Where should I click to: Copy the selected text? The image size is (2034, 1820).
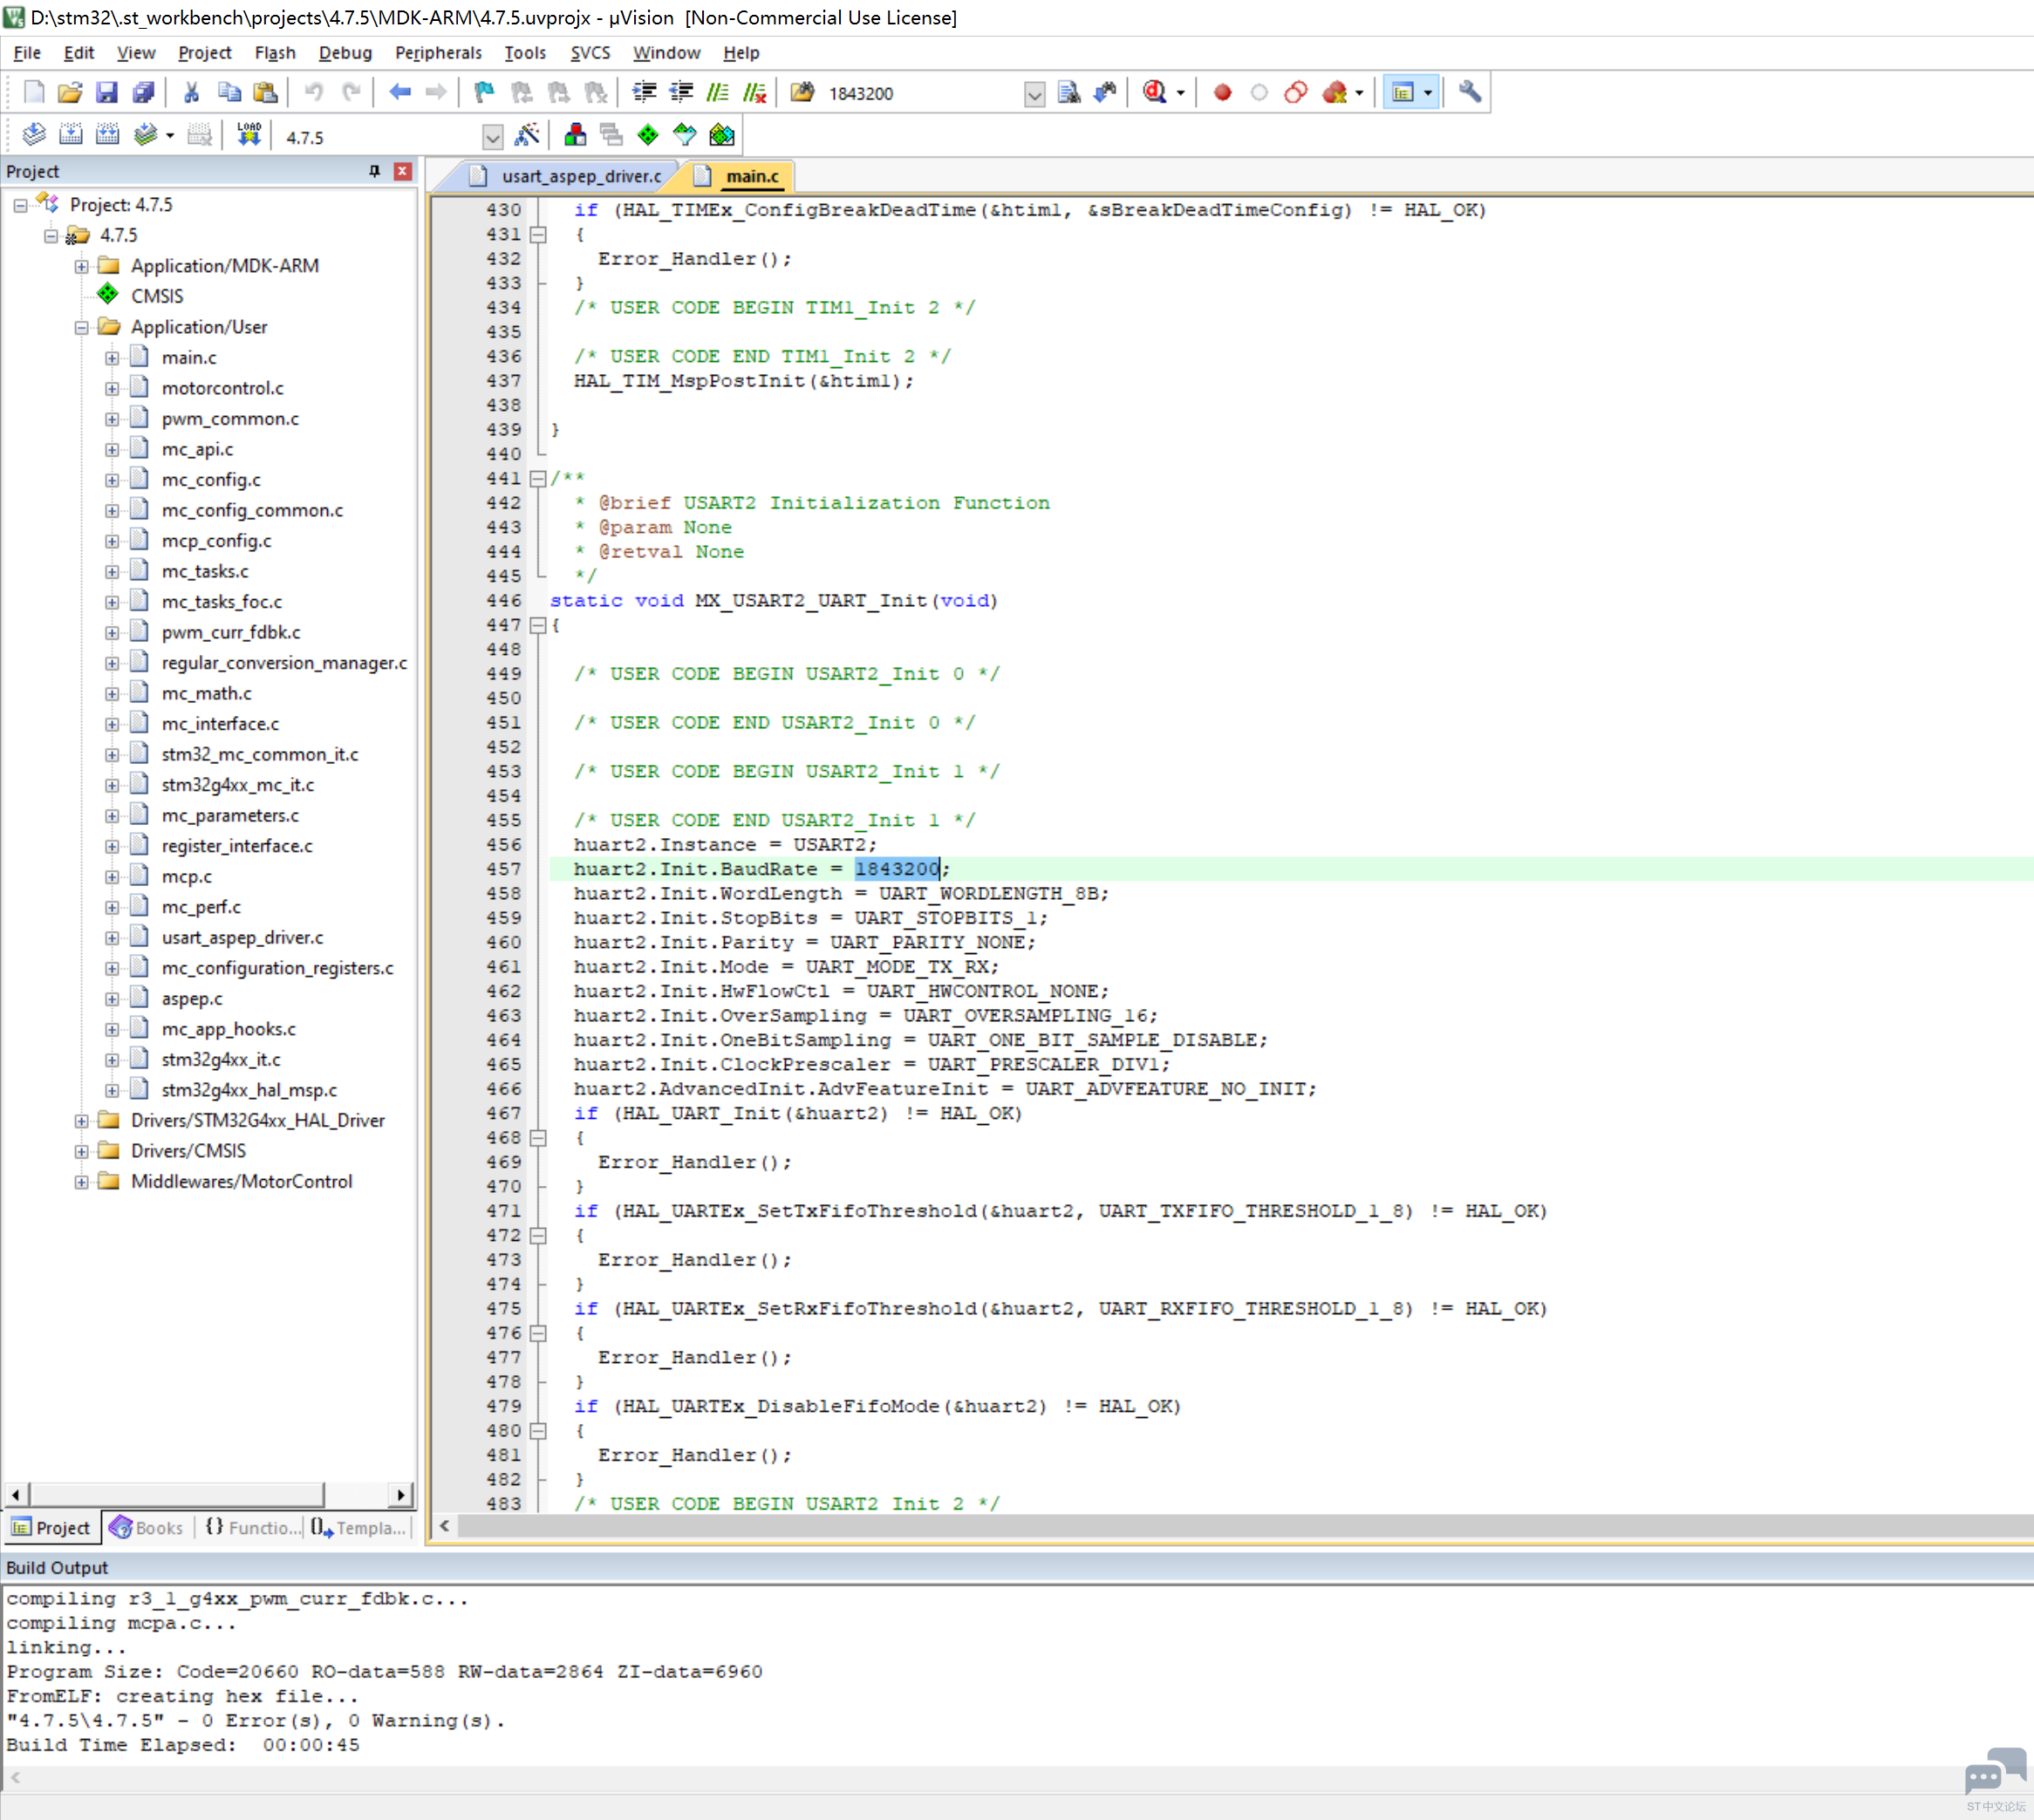point(229,93)
